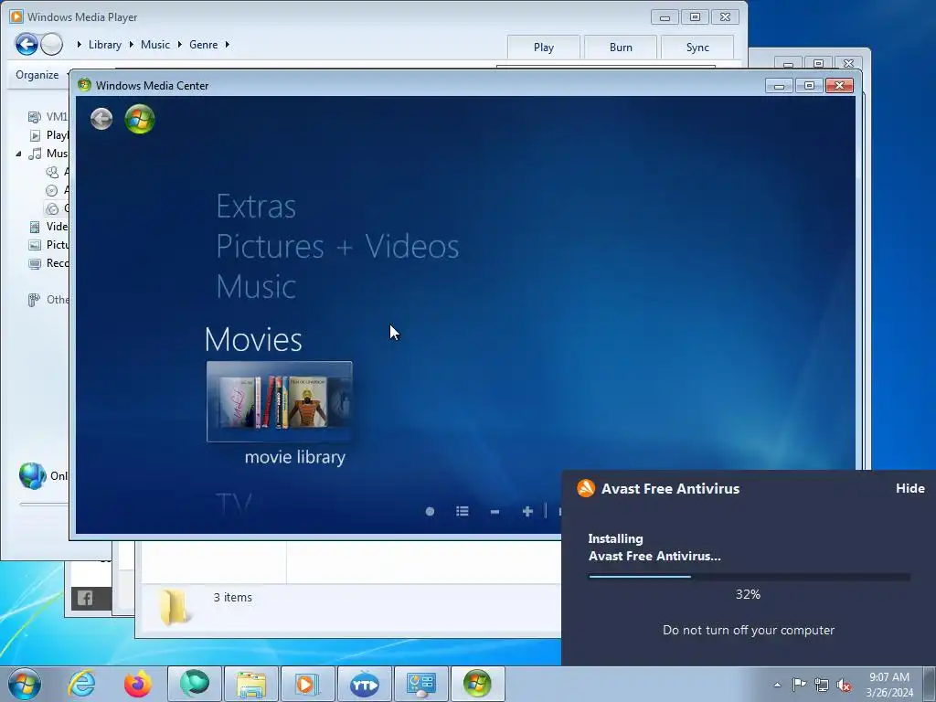Expand arrow between Library and Music

132,45
